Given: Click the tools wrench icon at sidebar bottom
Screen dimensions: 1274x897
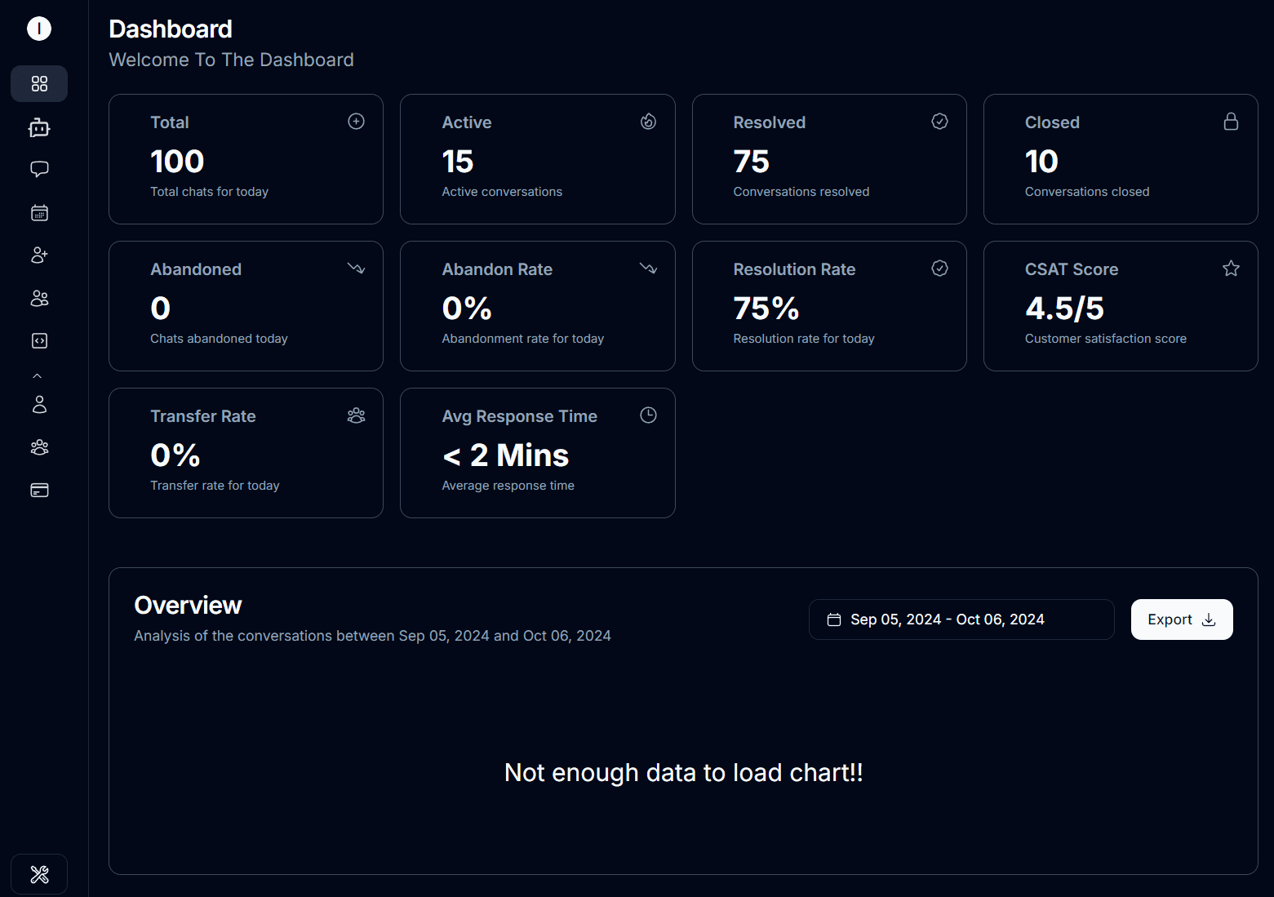Looking at the screenshot, I should pyautogui.click(x=38, y=873).
